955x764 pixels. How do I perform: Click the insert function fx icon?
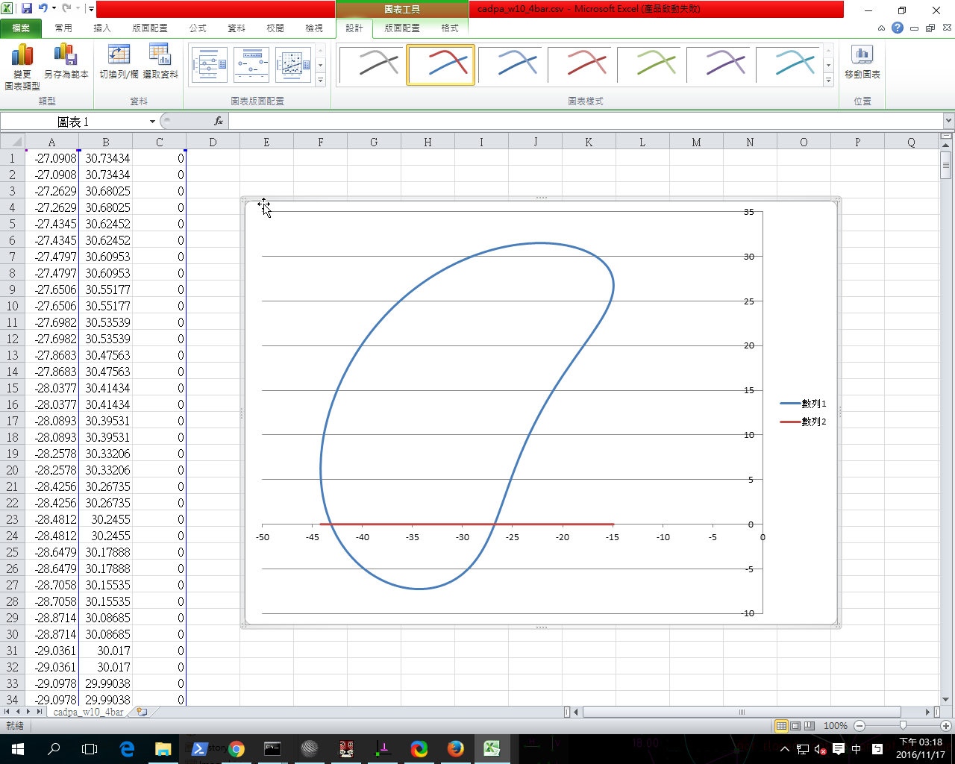tap(219, 121)
